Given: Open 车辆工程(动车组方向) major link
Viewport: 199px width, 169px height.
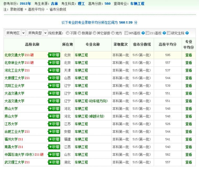Looking at the screenshot, I should coord(91,101).
